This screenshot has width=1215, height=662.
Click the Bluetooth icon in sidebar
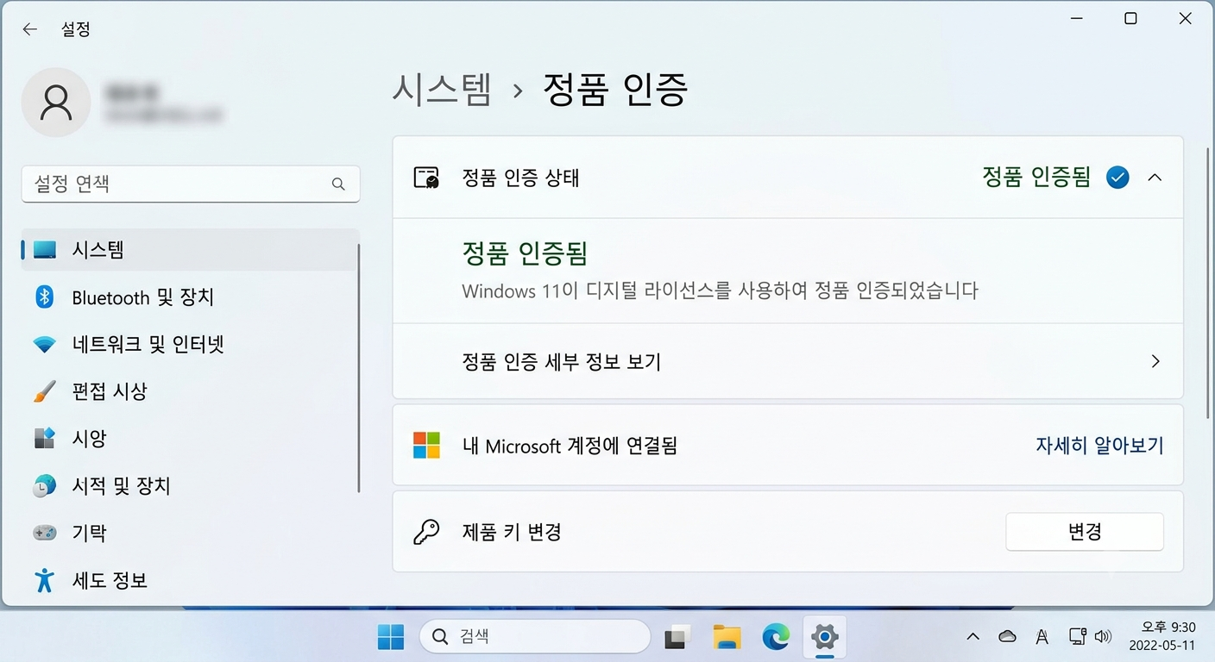coord(45,297)
